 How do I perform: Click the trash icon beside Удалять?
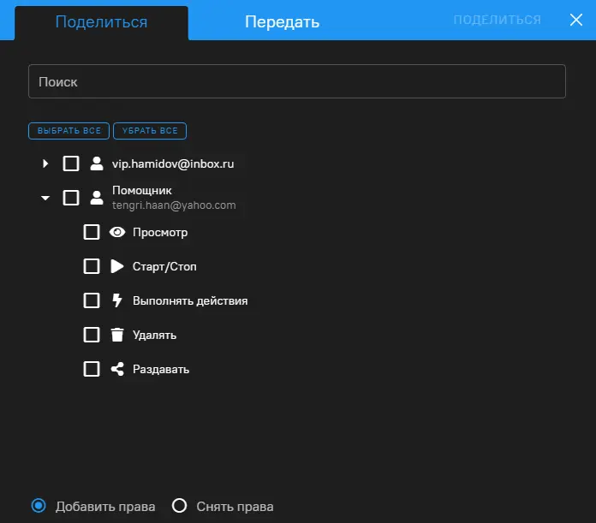117,335
